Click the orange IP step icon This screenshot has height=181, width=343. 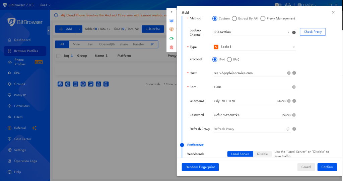click(171, 29)
